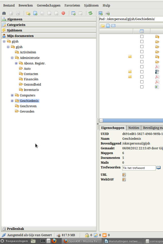
Task: Click the Trefwoorden keyword input field
Action: click(x=139, y=168)
